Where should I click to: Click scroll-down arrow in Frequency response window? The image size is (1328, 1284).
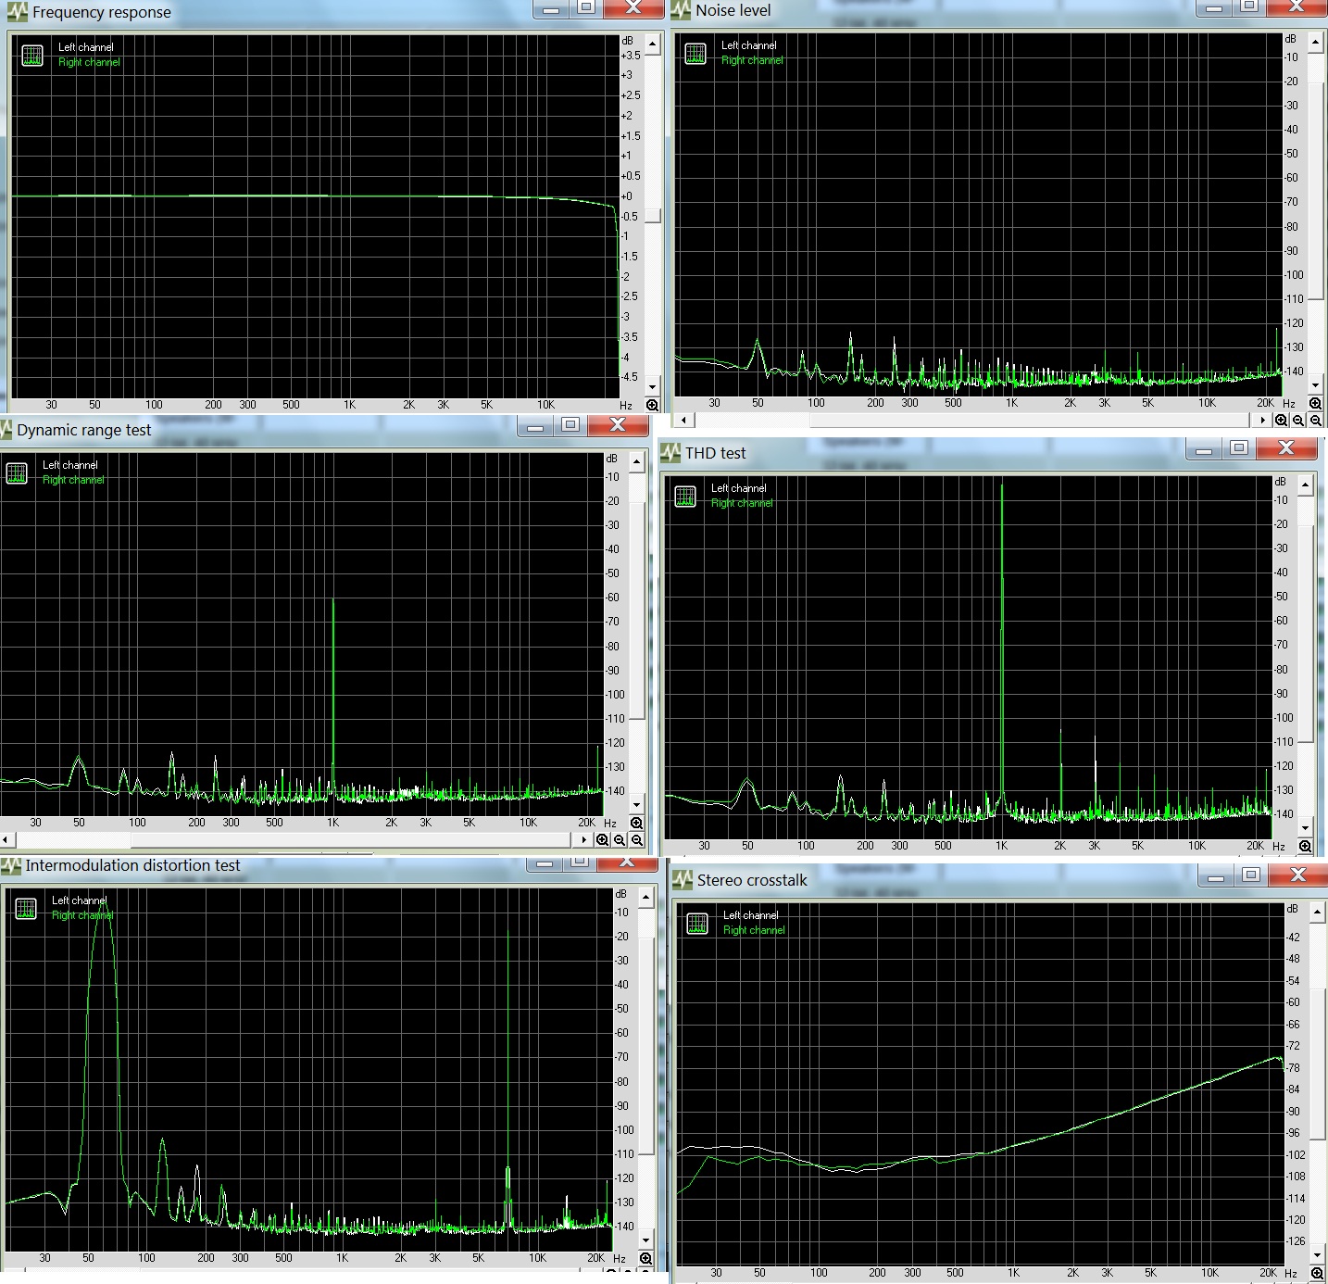point(653,387)
